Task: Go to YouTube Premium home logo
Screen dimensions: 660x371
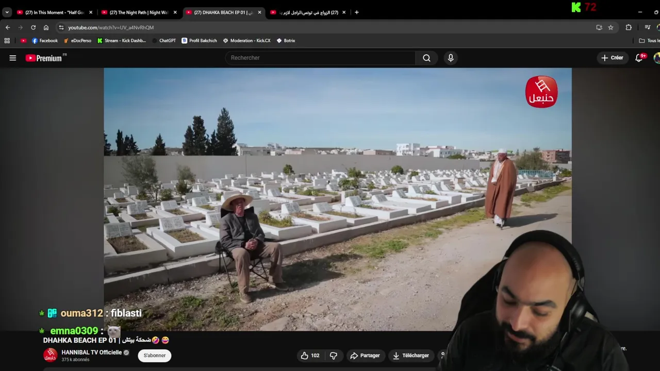Action: (x=44, y=58)
